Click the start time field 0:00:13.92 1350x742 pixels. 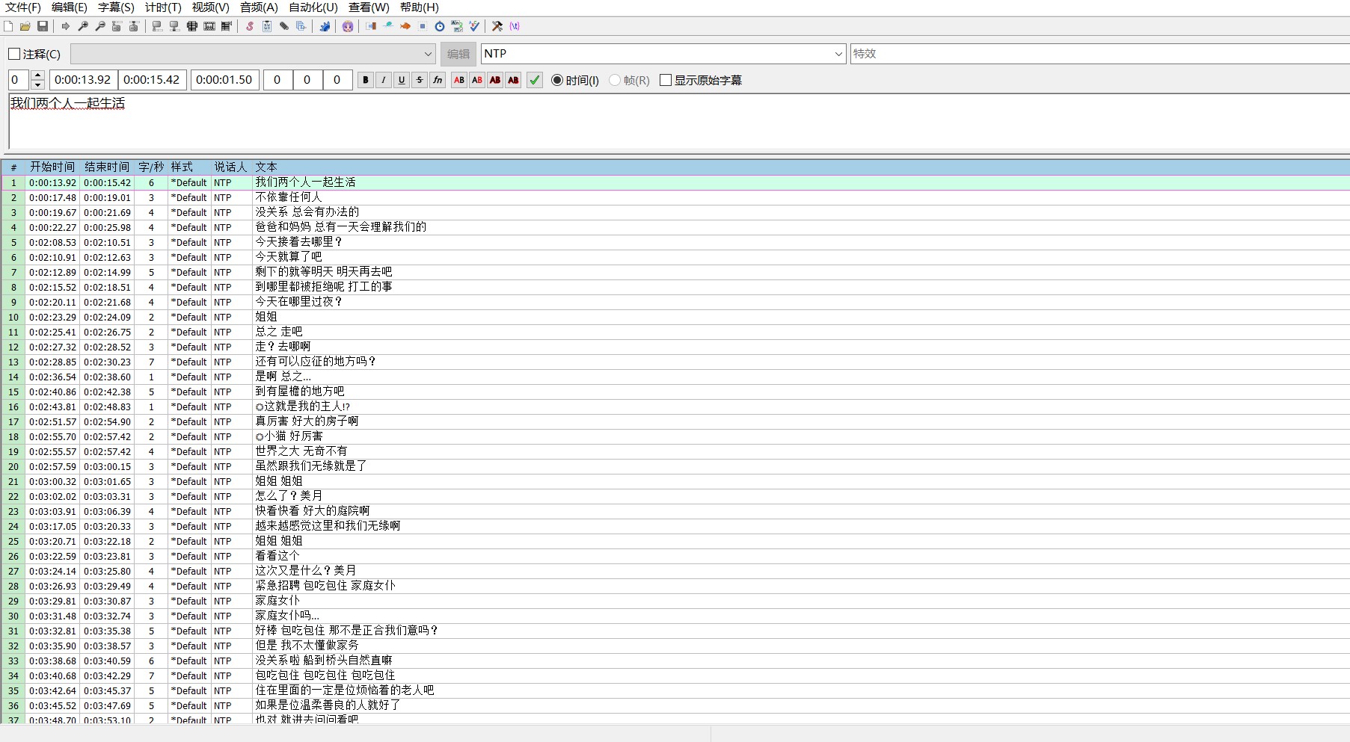point(83,80)
